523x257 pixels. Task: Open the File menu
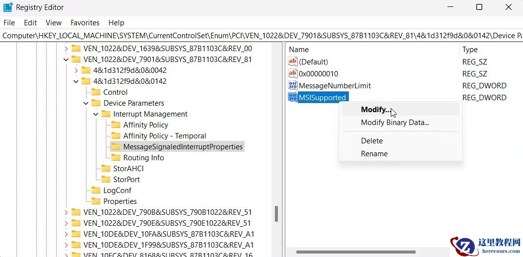click(x=9, y=23)
